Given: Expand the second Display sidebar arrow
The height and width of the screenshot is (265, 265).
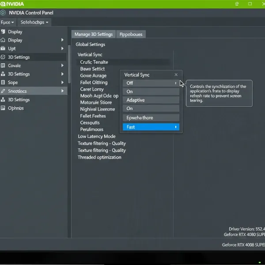Looking at the screenshot, I should 62,40.
